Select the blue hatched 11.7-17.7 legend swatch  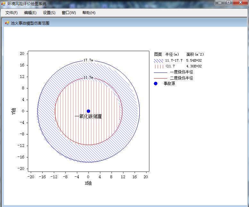[x=158, y=61]
